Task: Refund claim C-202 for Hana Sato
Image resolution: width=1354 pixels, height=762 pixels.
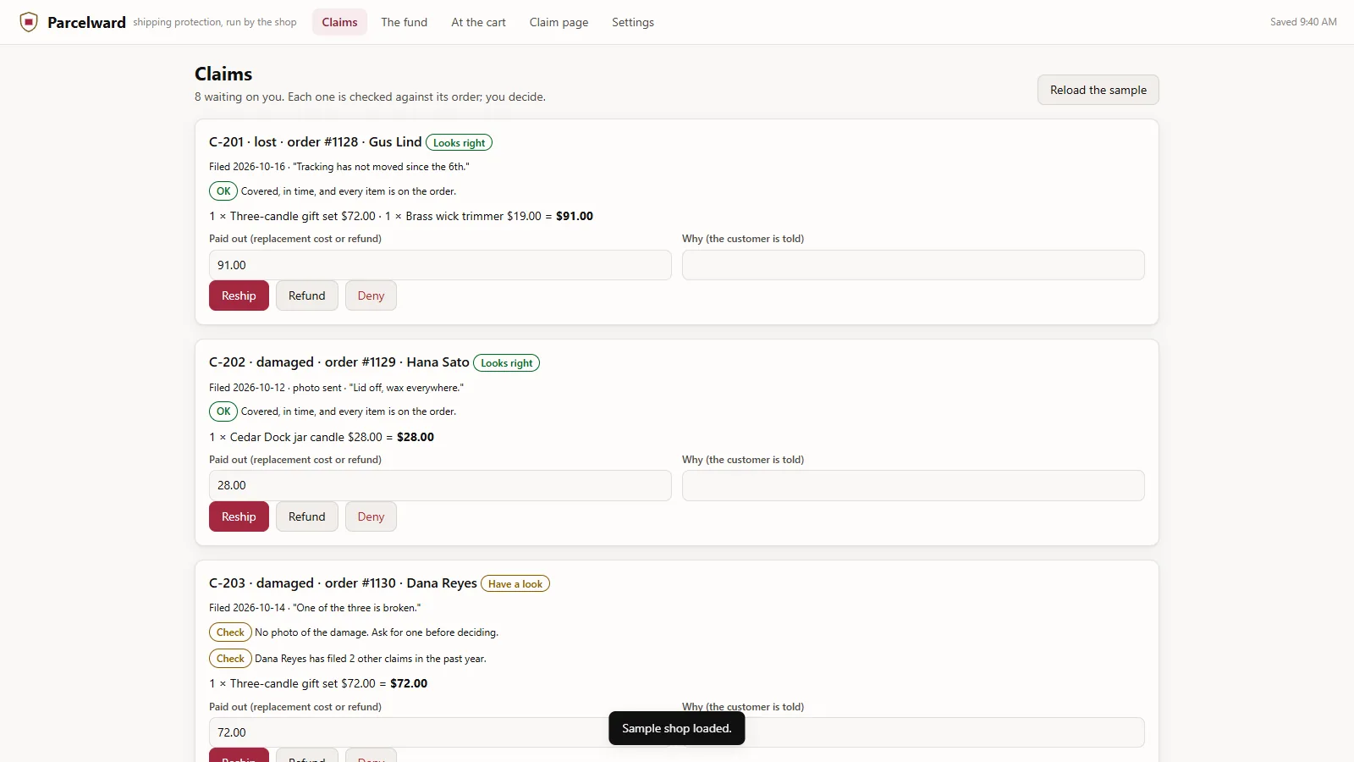Action: [x=306, y=516]
